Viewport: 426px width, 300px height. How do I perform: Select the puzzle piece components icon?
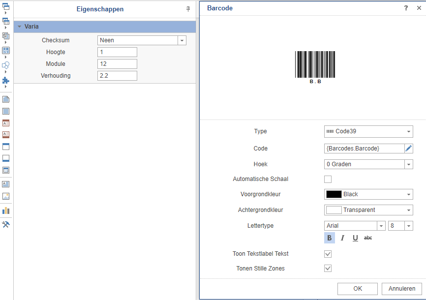click(x=6, y=80)
